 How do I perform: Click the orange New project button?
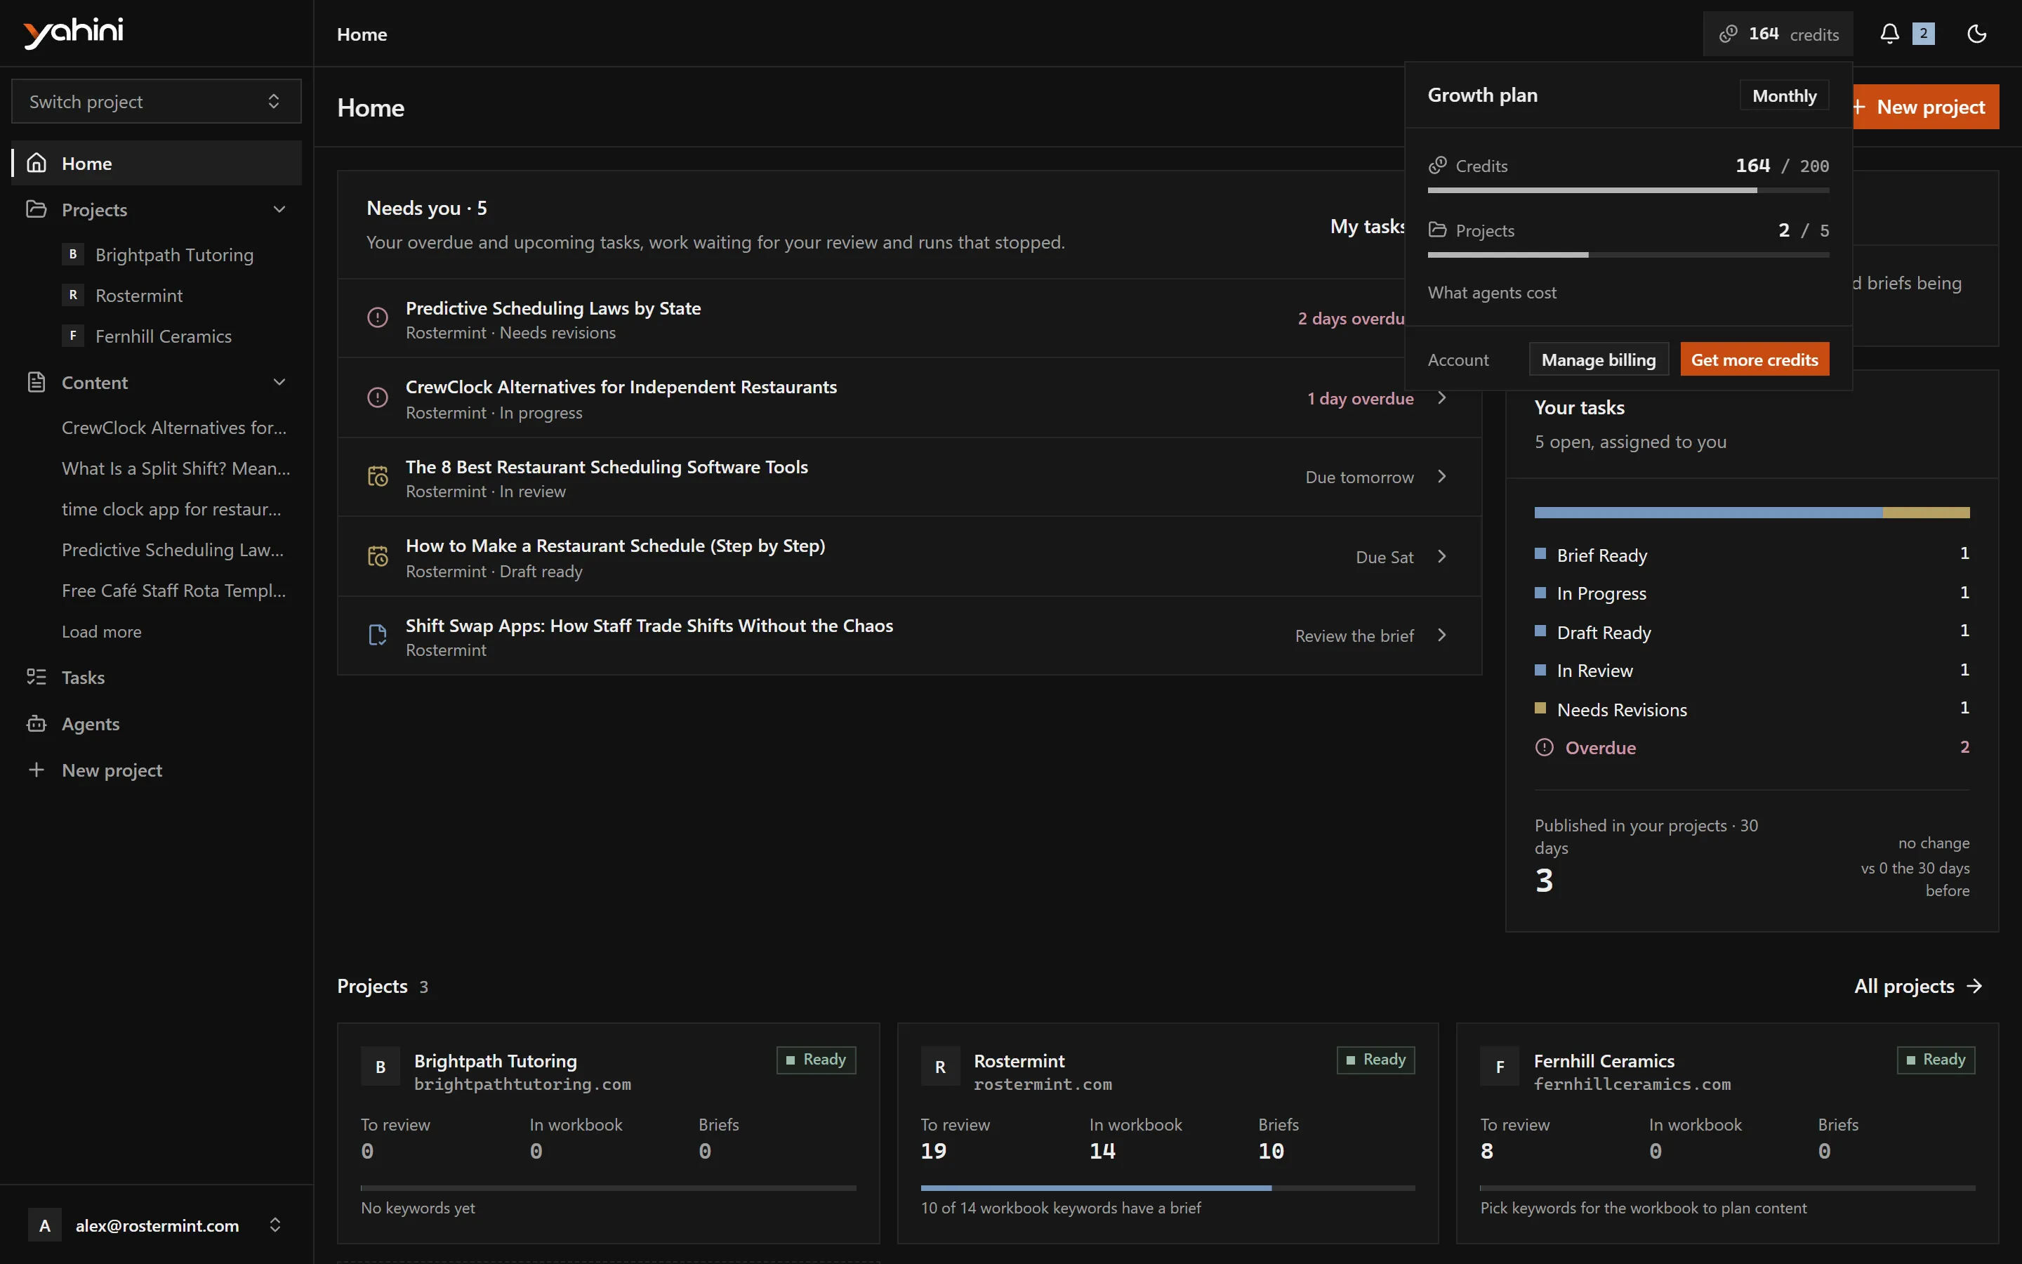1925,107
